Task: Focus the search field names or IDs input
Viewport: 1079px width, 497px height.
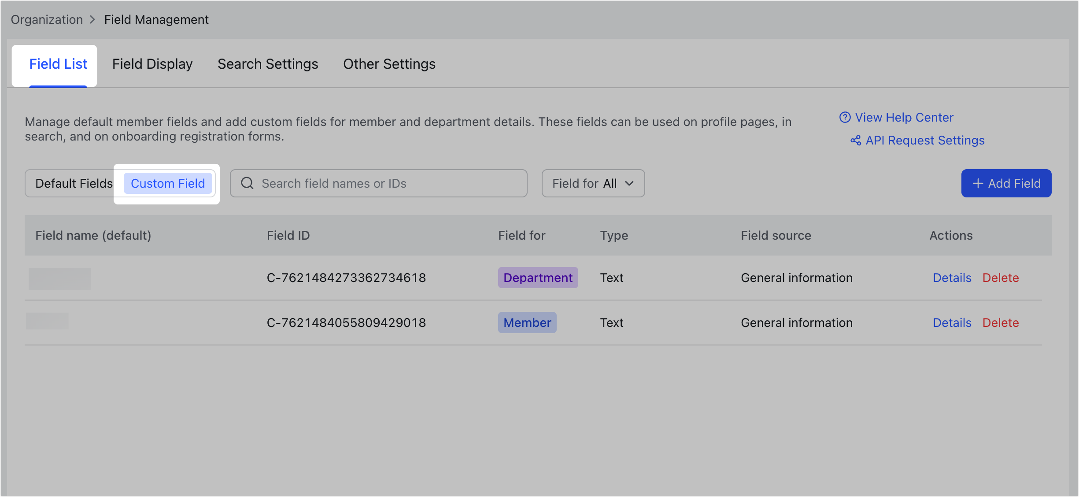Action: click(x=379, y=183)
